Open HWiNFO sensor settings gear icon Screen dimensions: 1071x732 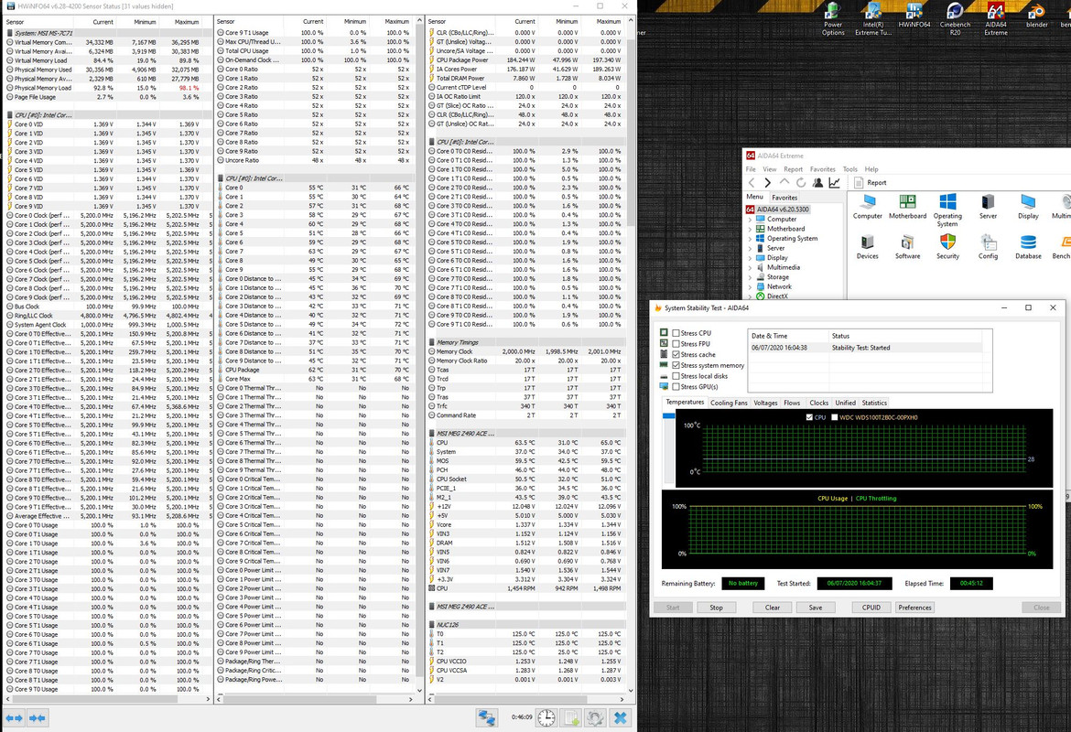coord(595,717)
